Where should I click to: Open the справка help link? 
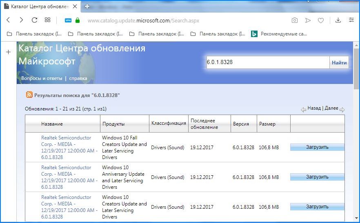(78, 78)
